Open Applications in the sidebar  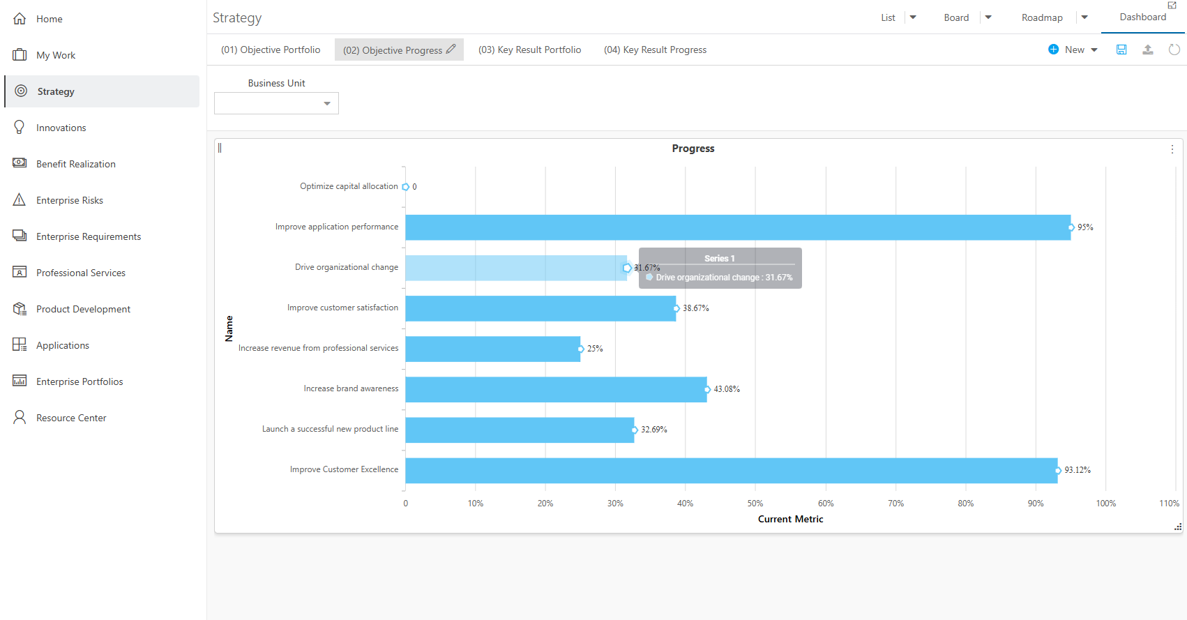[102, 345]
